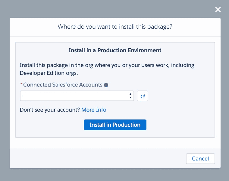Click the info icon next to Connected Salesforce Accounts
The height and width of the screenshot is (181, 229).
[x=106, y=85]
